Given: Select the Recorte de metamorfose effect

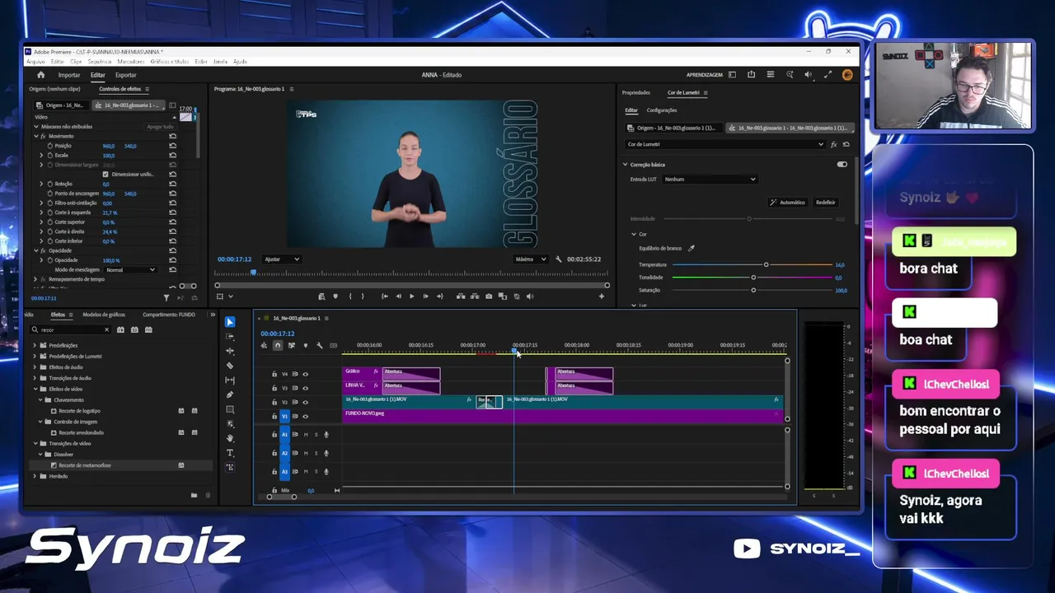Looking at the screenshot, I should [85, 465].
